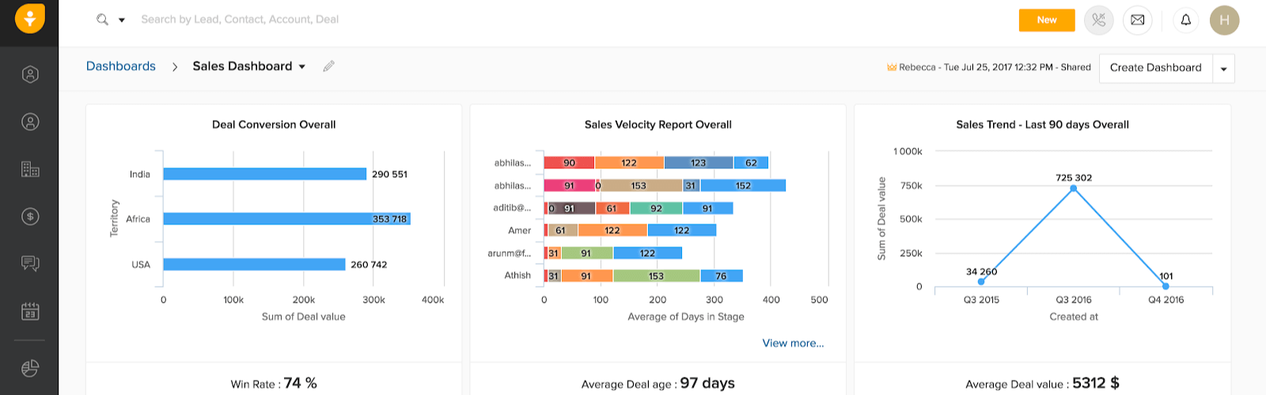Open the notifications bell
This screenshot has height=395, width=1266.
coord(1186,20)
